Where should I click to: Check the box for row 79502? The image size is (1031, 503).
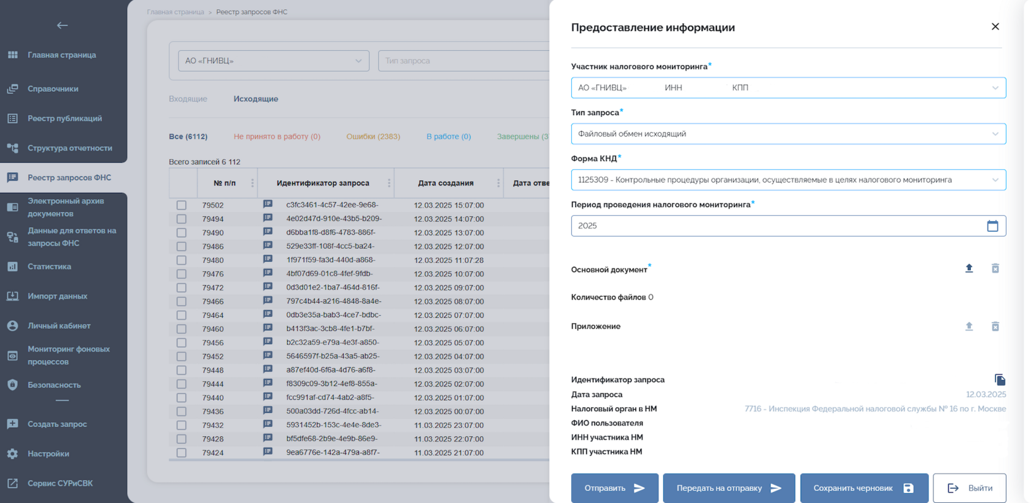click(x=182, y=205)
